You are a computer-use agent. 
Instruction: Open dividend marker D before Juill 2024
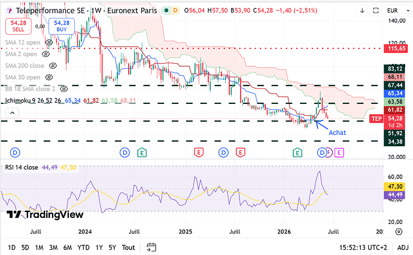click(124, 152)
